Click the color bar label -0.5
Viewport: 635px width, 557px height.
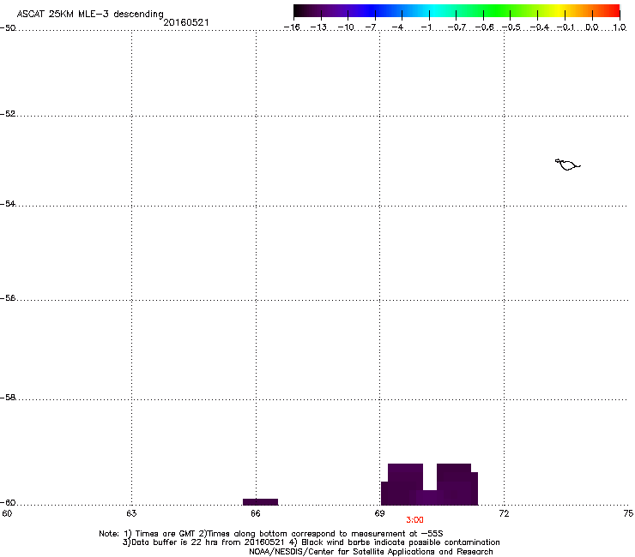tap(511, 27)
